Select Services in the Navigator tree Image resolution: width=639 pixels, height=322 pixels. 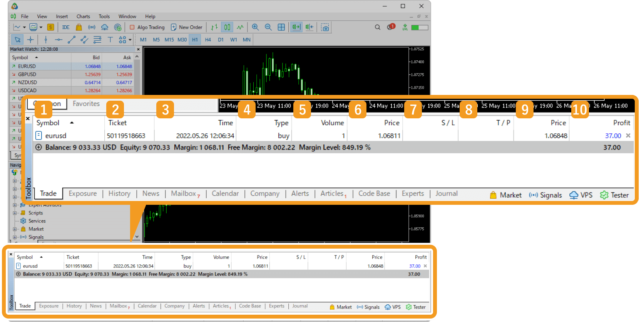tap(37, 221)
